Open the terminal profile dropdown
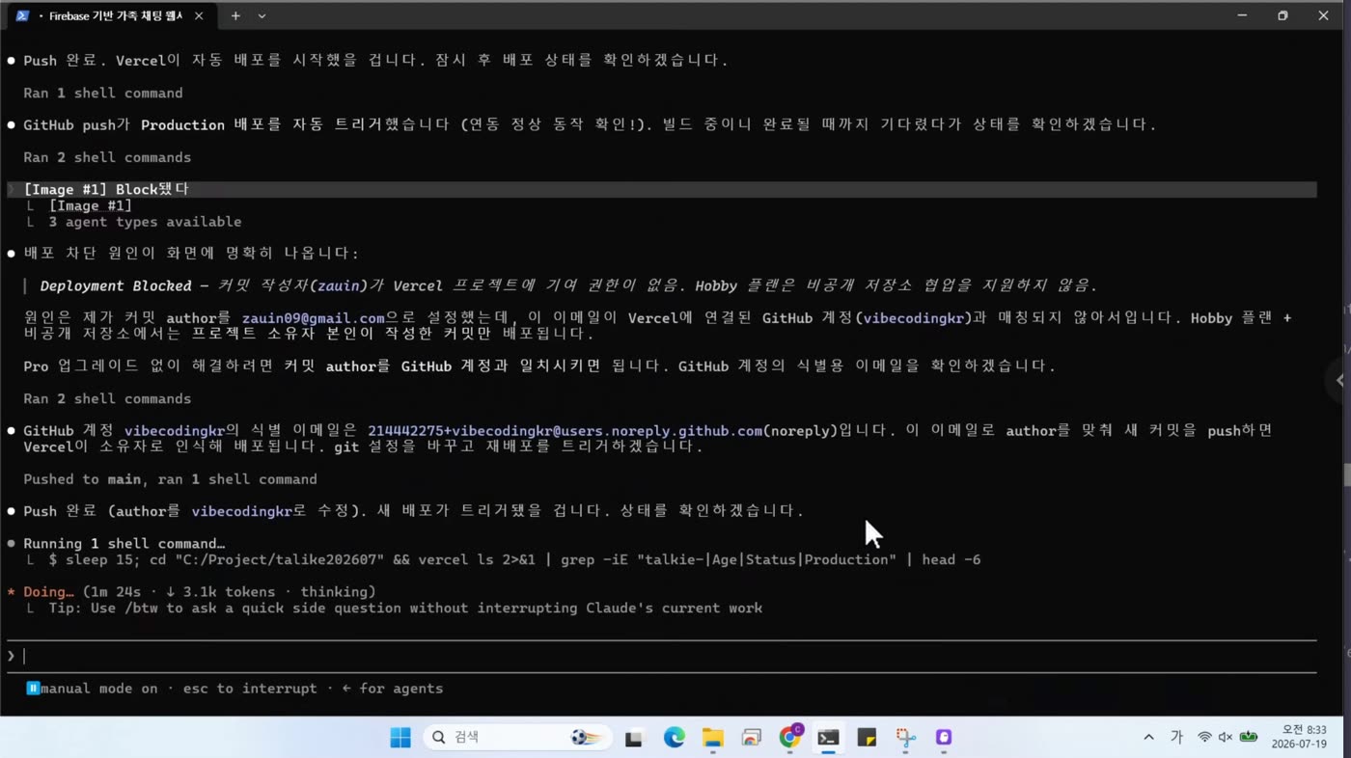This screenshot has width=1351, height=758. click(262, 15)
